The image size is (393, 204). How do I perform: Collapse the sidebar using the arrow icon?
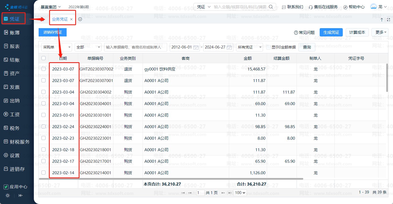click(20, 195)
